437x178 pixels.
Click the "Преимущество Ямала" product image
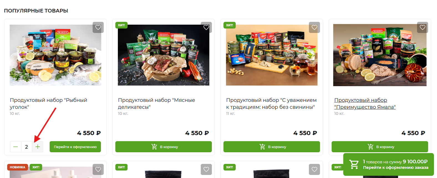pyautogui.click(x=380, y=55)
